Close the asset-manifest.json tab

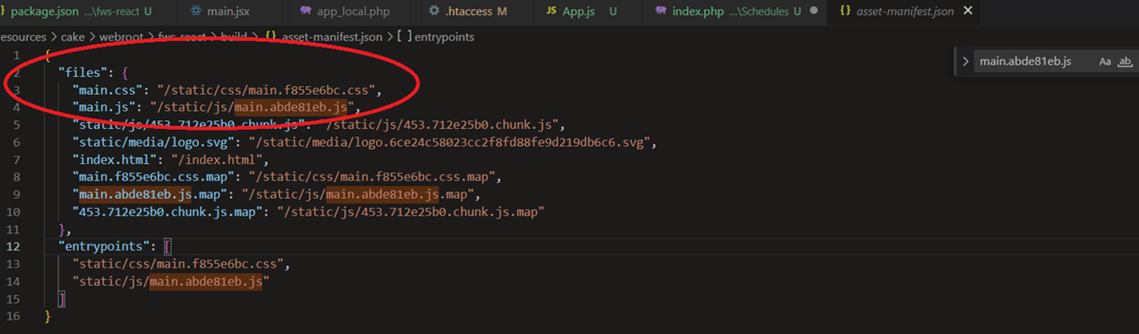click(x=968, y=12)
